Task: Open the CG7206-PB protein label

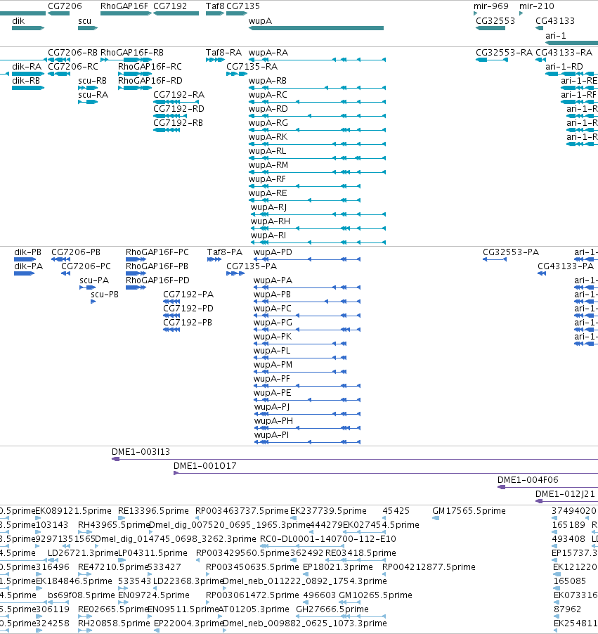Action: pos(76,252)
